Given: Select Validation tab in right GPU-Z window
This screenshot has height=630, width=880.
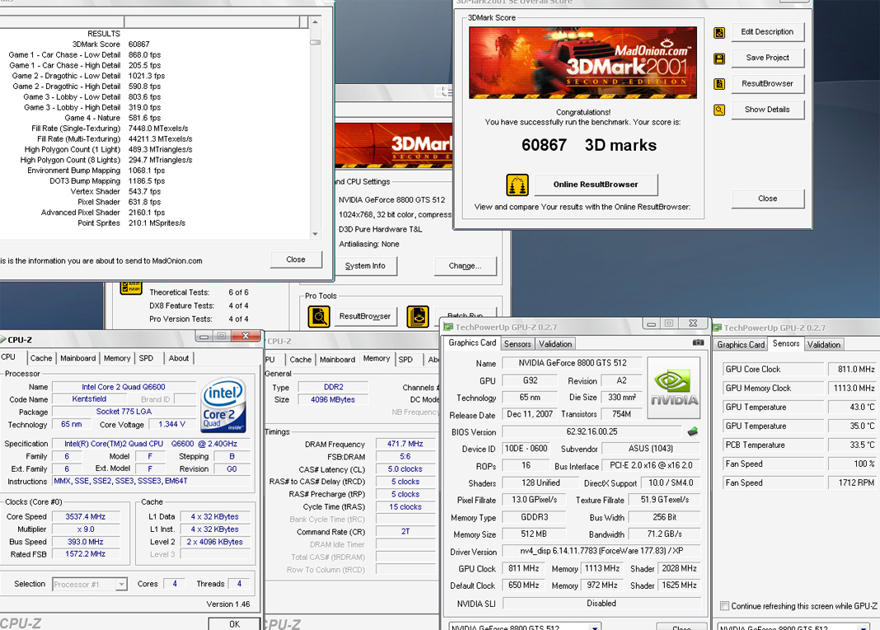Looking at the screenshot, I should (824, 344).
